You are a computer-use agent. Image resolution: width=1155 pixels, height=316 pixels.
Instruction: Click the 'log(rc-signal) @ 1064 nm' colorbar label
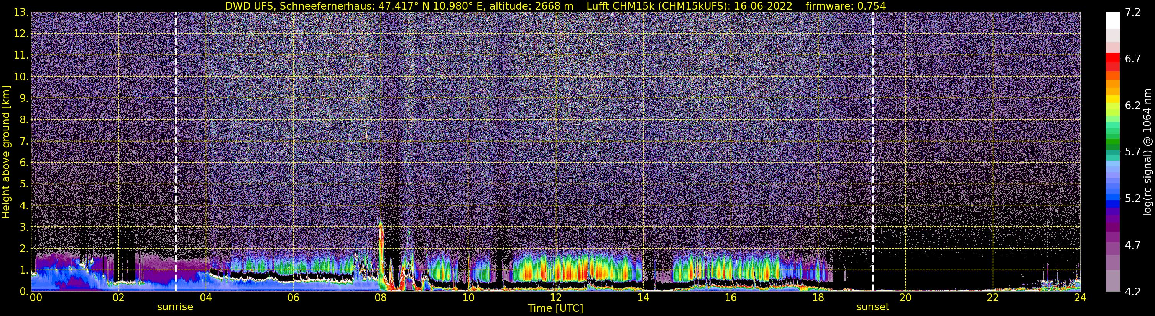(1147, 152)
